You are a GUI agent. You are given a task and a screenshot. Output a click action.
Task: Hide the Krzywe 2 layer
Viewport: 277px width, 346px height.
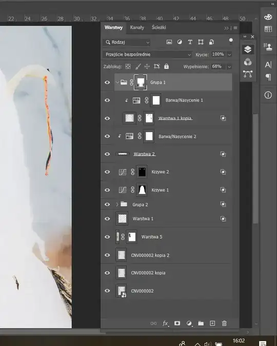(107, 172)
